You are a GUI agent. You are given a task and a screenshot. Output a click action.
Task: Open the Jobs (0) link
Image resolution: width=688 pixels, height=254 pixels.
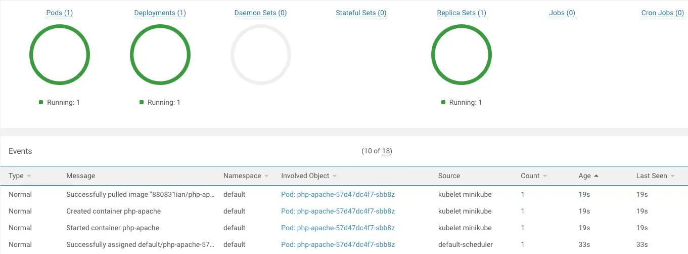coord(562,13)
